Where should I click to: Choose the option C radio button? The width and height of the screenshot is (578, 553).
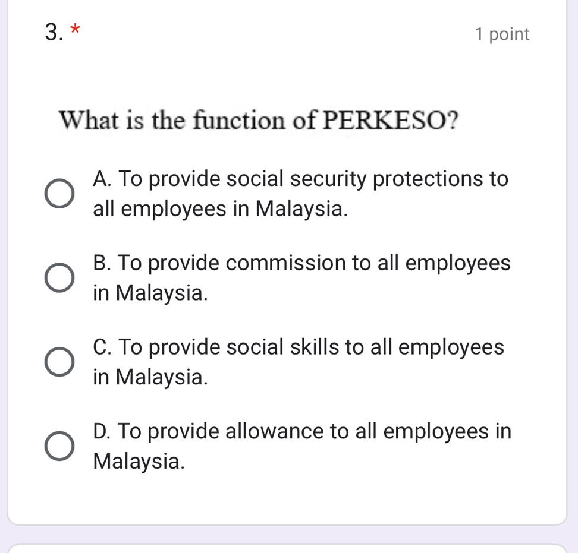pos(60,362)
